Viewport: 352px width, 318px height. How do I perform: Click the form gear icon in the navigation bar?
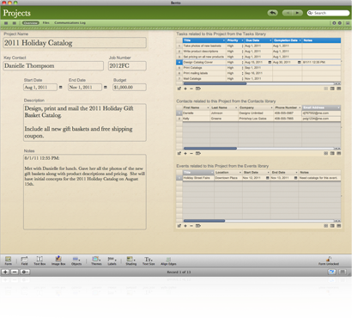coord(340,23)
